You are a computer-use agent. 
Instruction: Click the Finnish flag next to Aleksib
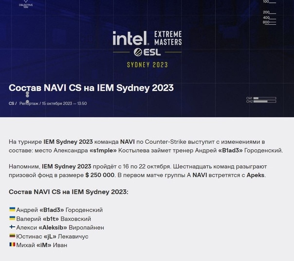coord(12,227)
